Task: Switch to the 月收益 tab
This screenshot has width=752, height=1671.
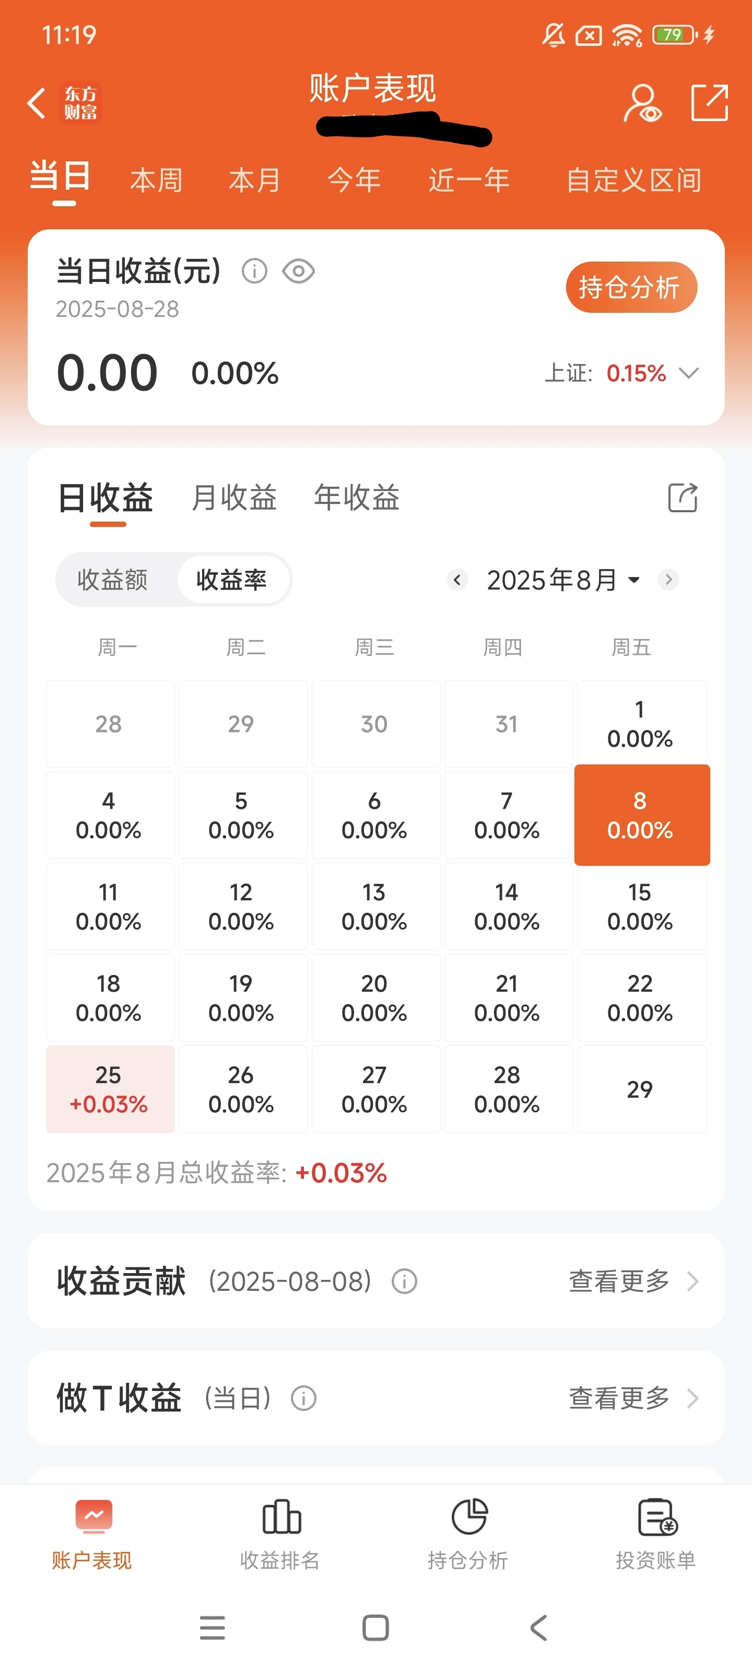Action: tap(234, 498)
